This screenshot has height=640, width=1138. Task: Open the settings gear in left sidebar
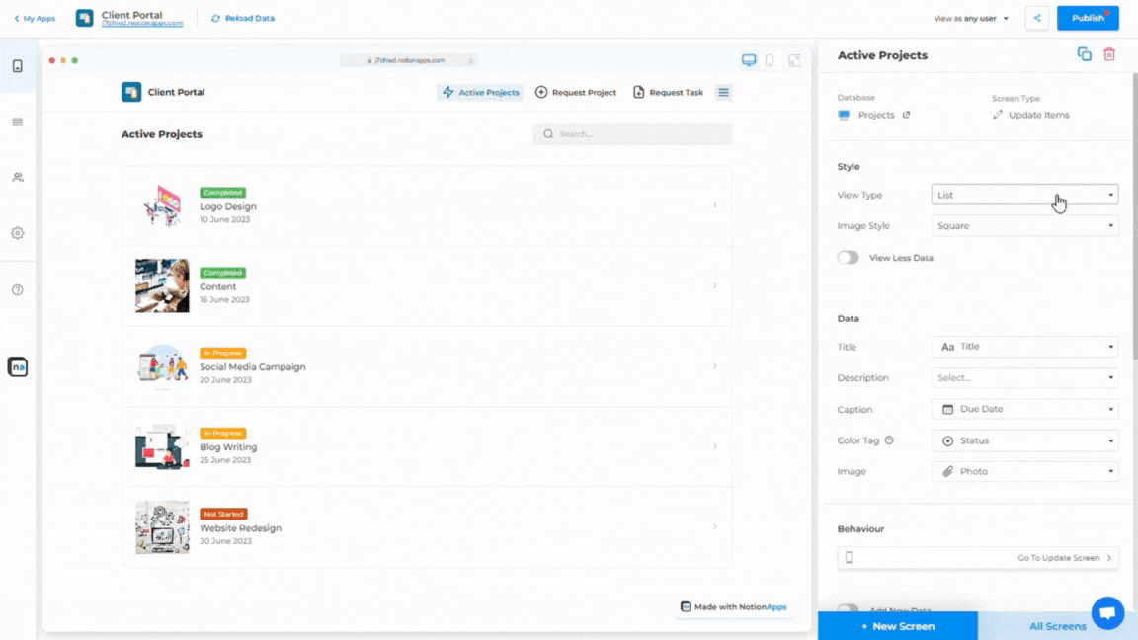(18, 233)
